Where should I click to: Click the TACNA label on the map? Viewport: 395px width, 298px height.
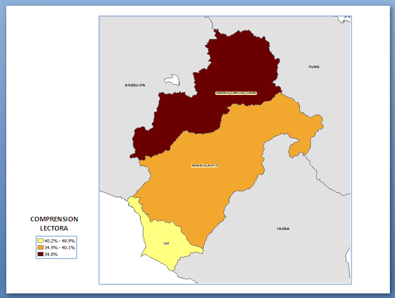coord(283,229)
